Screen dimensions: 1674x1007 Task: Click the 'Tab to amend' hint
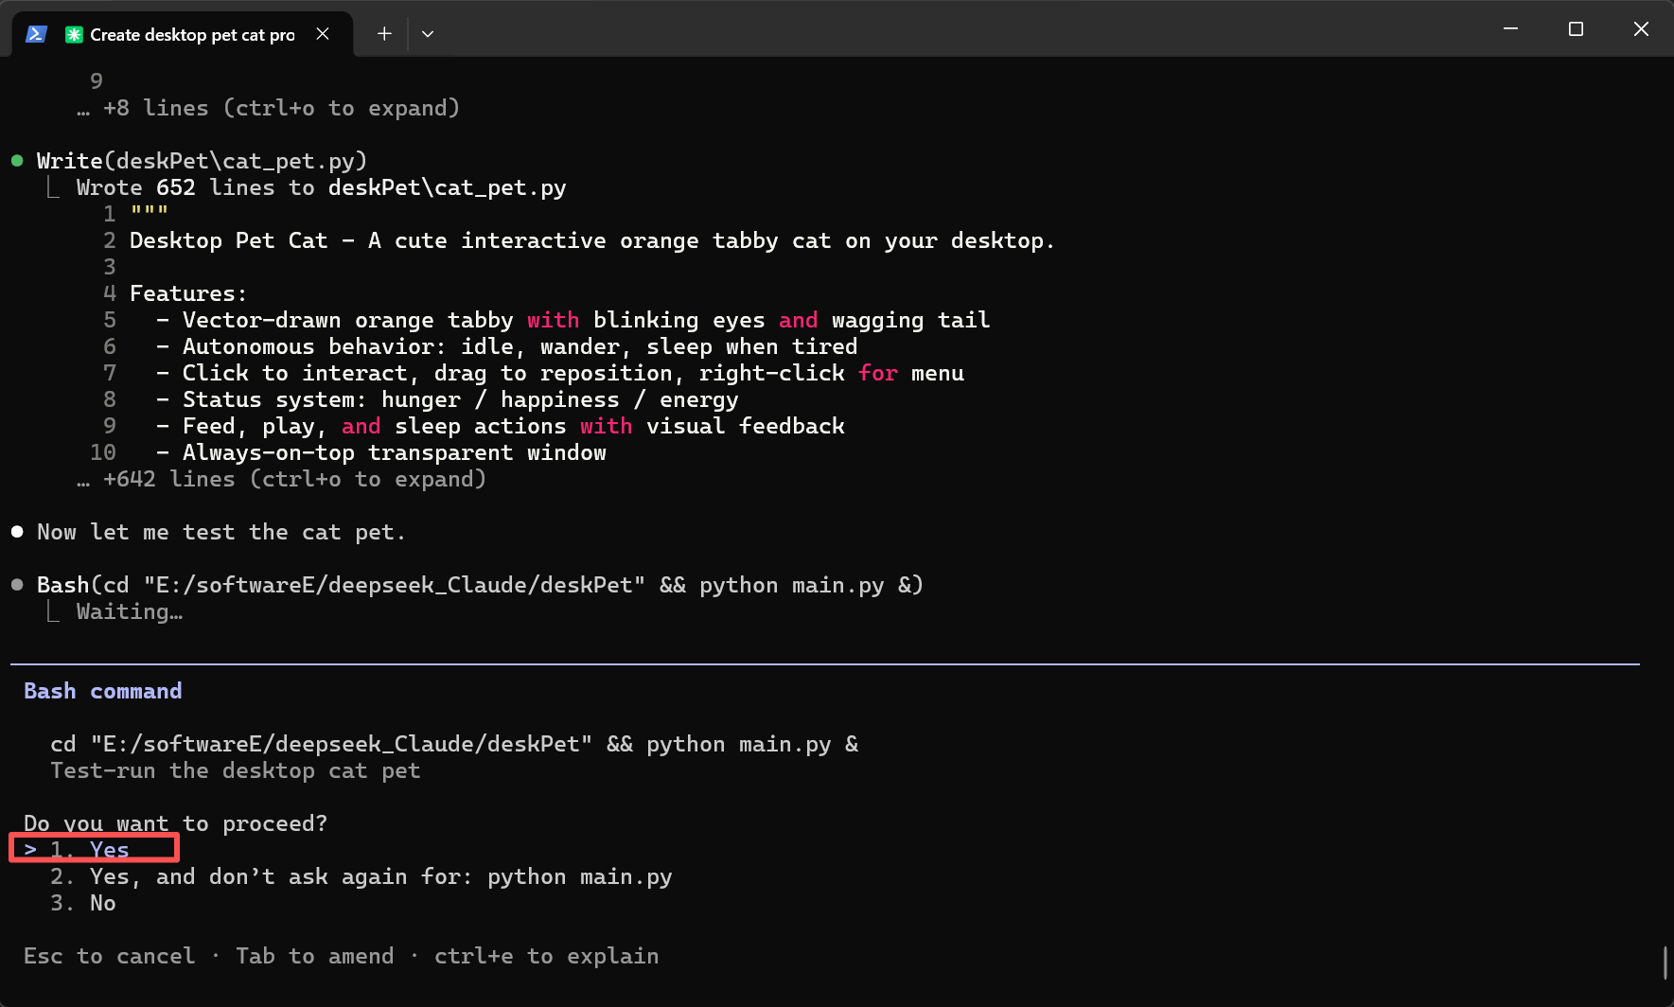coord(315,956)
